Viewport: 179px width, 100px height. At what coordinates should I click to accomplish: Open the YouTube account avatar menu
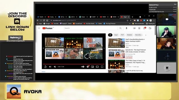[x=150, y=28]
